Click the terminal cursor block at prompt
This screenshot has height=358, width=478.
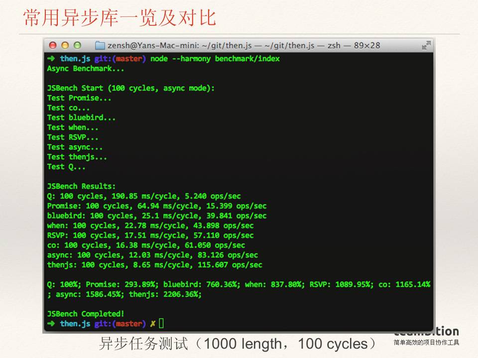(x=161, y=324)
